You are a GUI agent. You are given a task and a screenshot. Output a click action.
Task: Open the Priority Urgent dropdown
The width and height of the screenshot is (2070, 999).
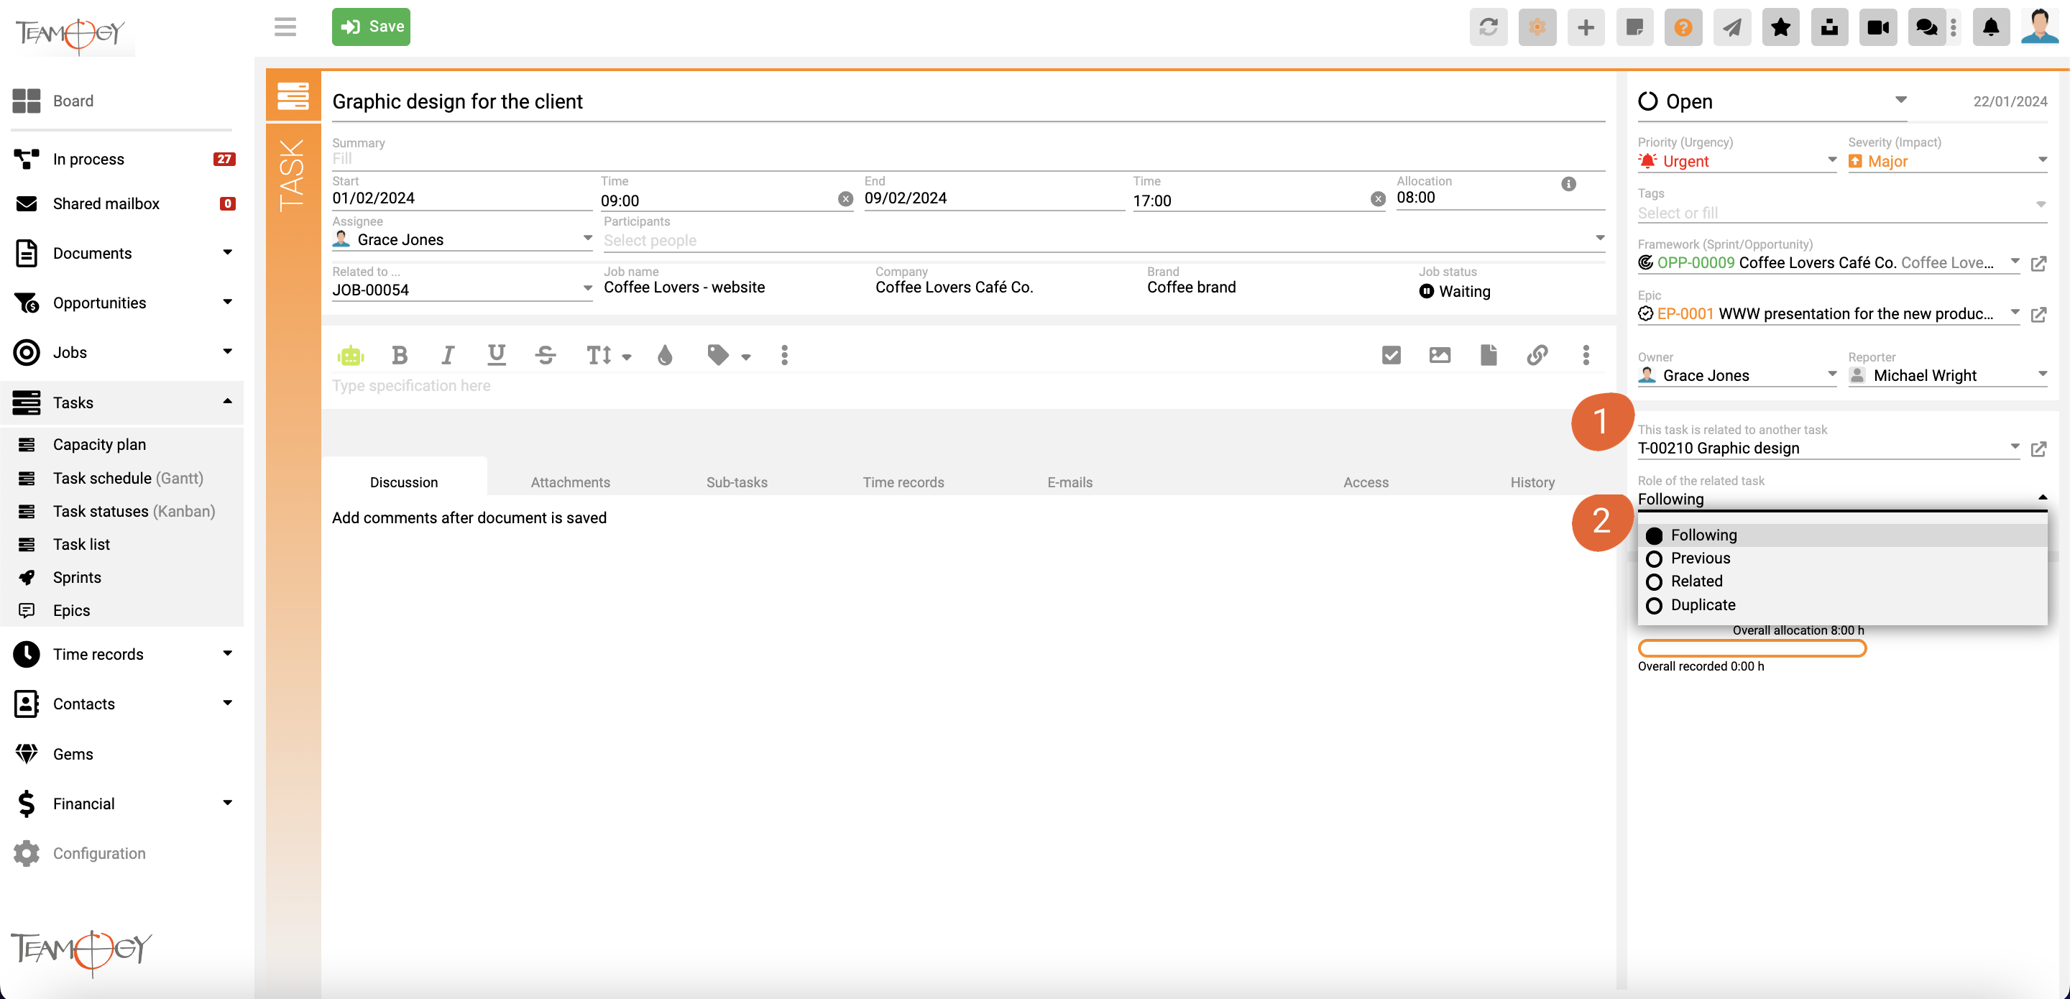click(1737, 162)
